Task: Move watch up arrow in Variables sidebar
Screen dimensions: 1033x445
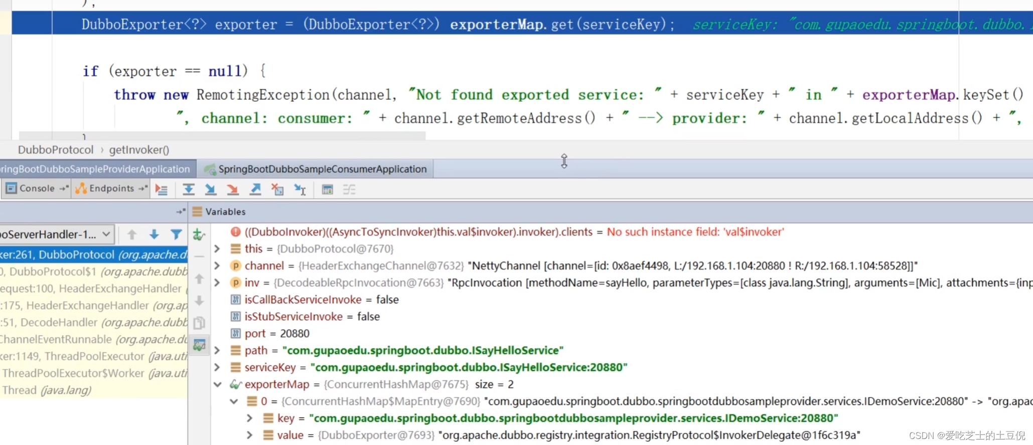Action: coord(199,278)
